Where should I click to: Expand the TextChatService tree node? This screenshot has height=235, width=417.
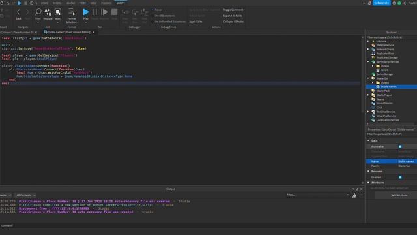(x=368, y=112)
